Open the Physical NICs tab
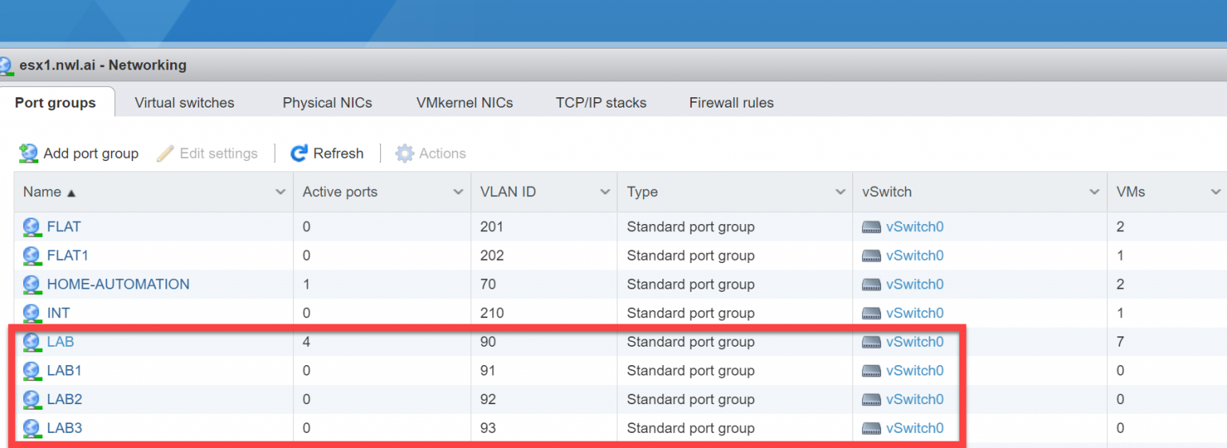This screenshot has width=1227, height=448. [x=328, y=102]
